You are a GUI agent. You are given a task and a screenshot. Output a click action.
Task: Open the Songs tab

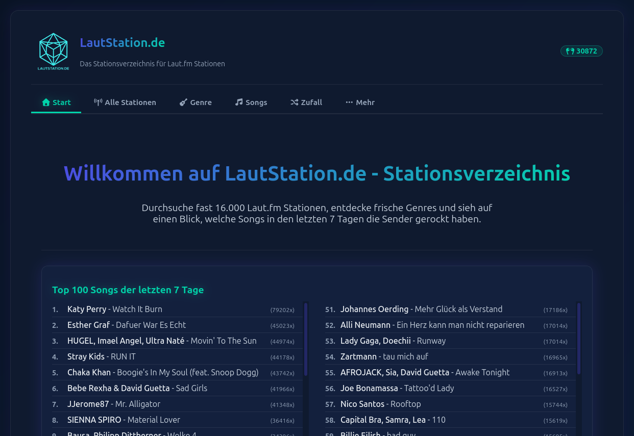[251, 102]
